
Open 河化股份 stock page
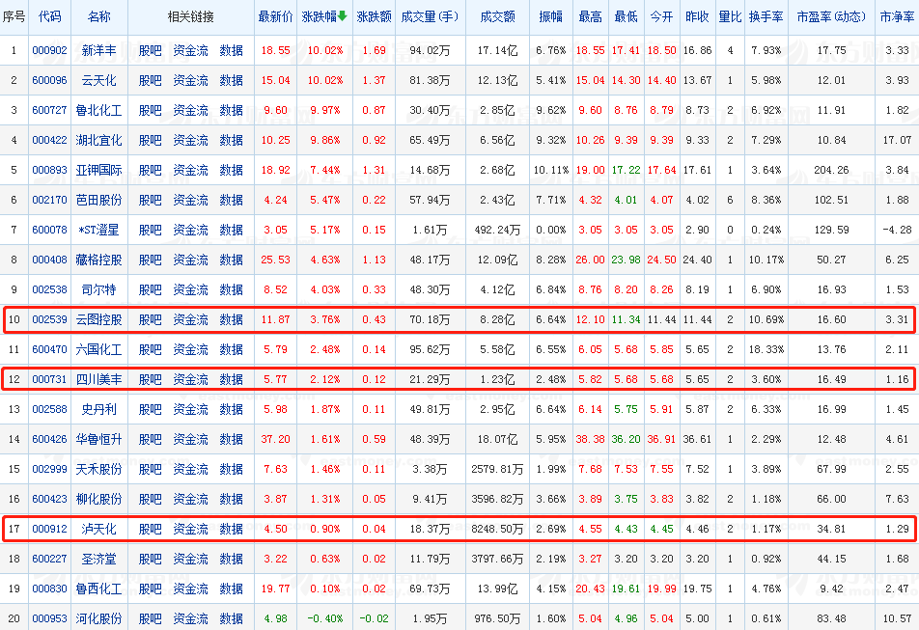coord(98,618)
